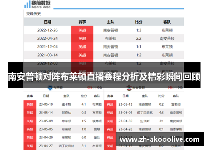Select away team 南安普顿 in 2022-04-24 row

tap(167, 39)
